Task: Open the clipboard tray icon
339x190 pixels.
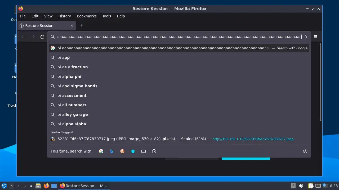Action: (x=311, y=186)
